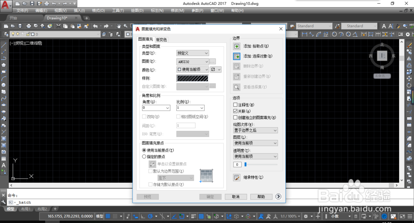Viewport: 414px width, 223px height.
Task: Open the Scale (比例) dropdown
Action: 190,108
